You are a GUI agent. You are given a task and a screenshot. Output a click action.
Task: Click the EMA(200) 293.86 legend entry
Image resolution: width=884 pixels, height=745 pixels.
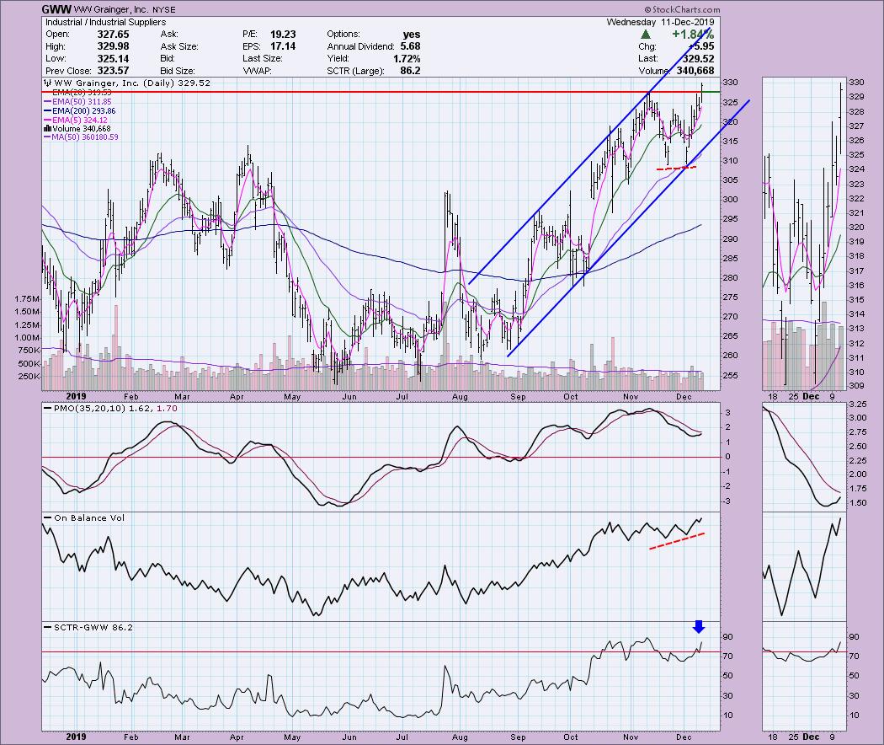pyautogui.click(x=79, y=110)
